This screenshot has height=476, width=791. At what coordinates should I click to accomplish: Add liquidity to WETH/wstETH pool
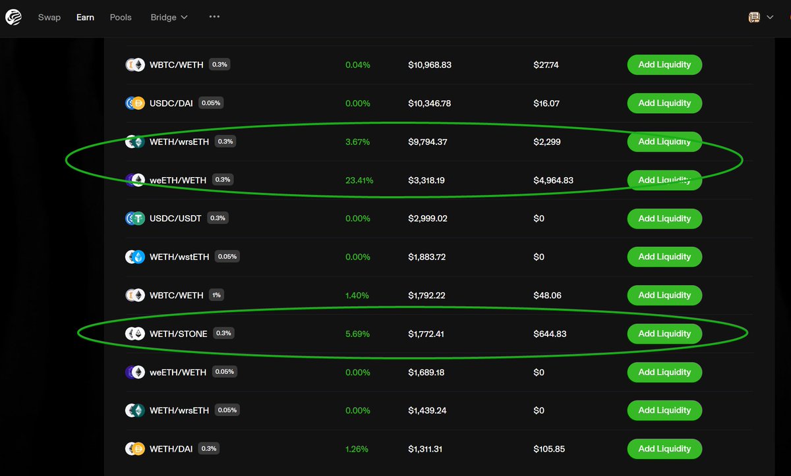tap(664, 257)
